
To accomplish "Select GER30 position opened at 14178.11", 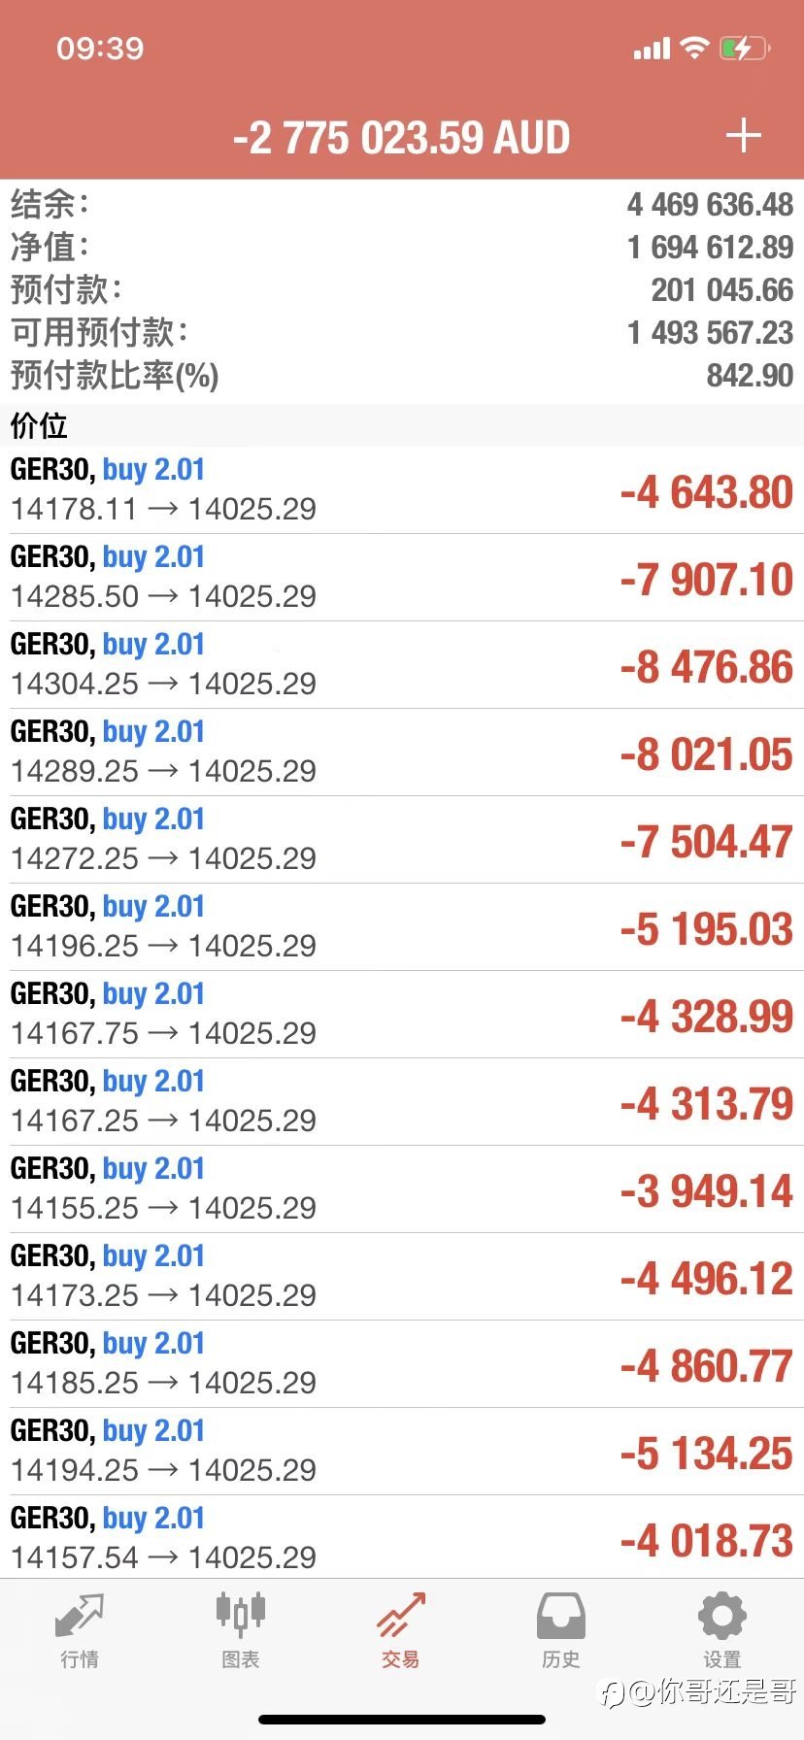I will pyautogui.click(x=402, y=490).
